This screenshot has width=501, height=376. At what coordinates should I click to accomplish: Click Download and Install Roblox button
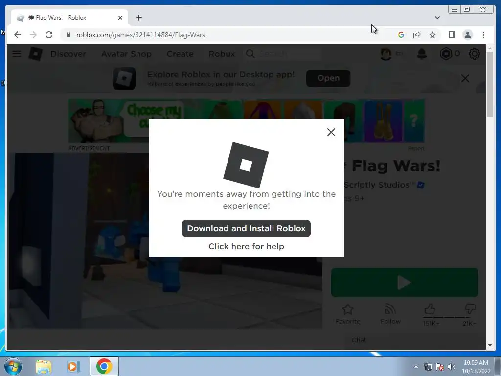(246, 228)
